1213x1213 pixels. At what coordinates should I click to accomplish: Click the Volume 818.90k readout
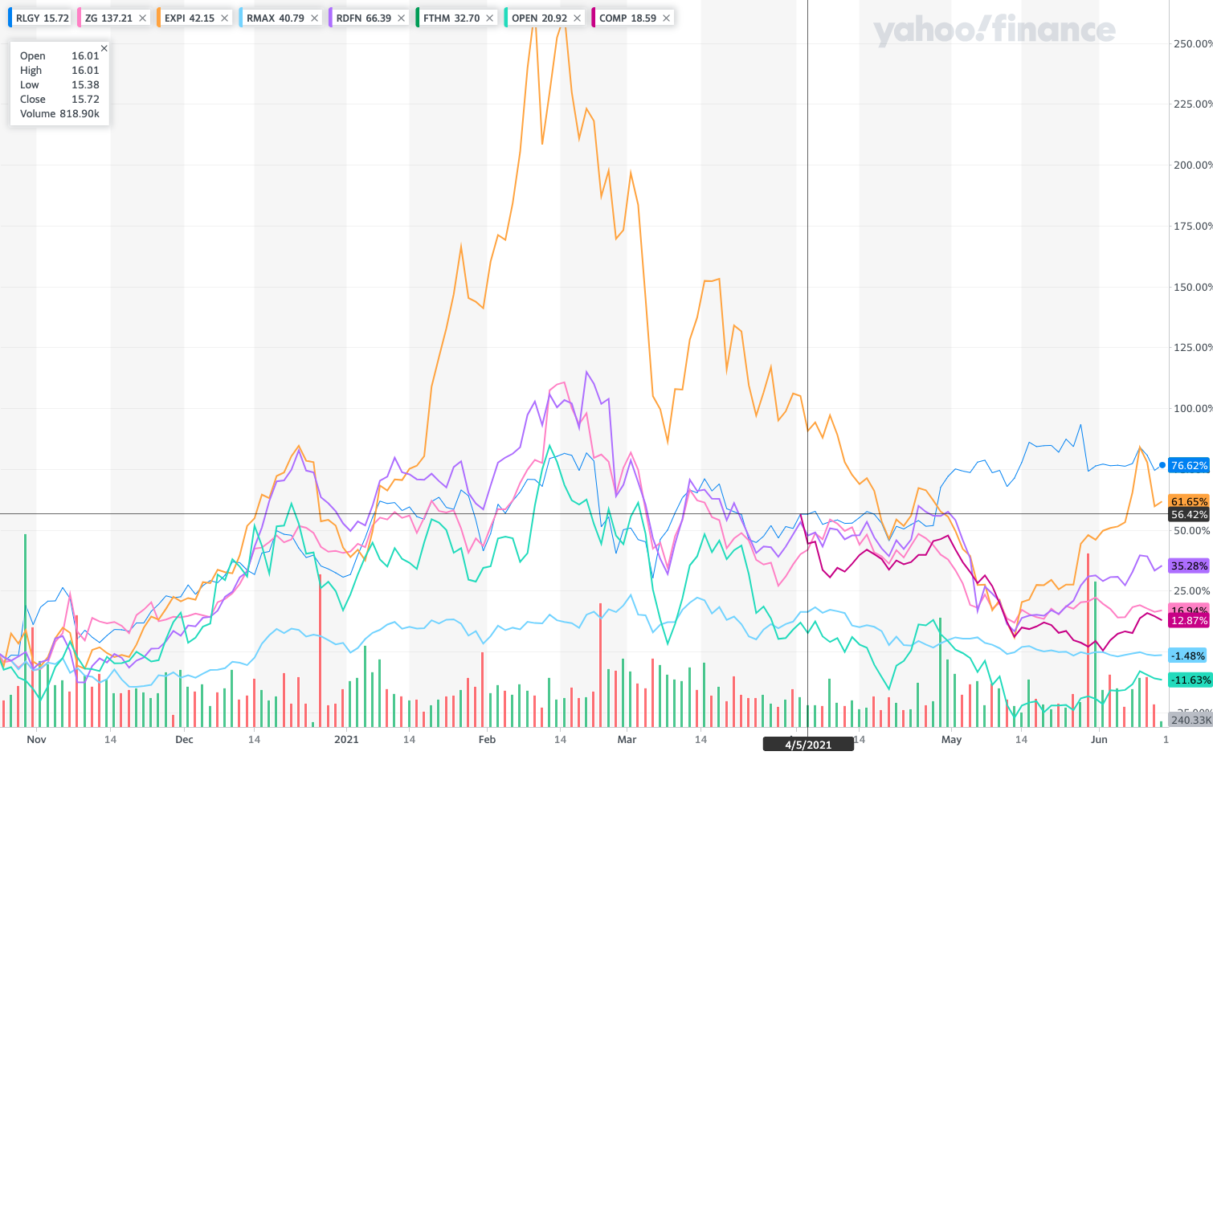59,113
